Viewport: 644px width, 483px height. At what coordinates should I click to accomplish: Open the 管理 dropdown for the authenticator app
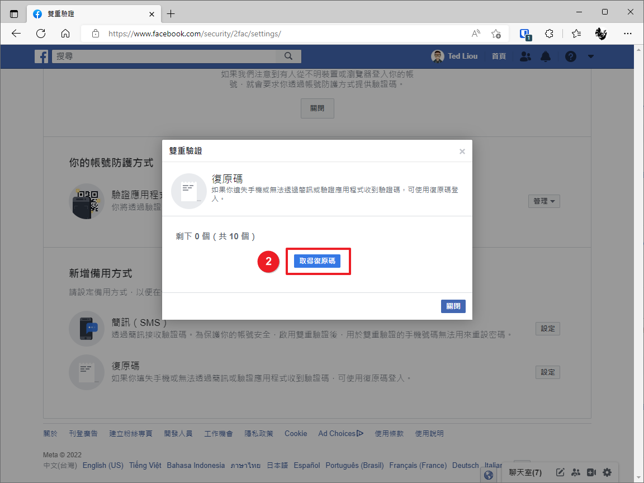(544, 201)
